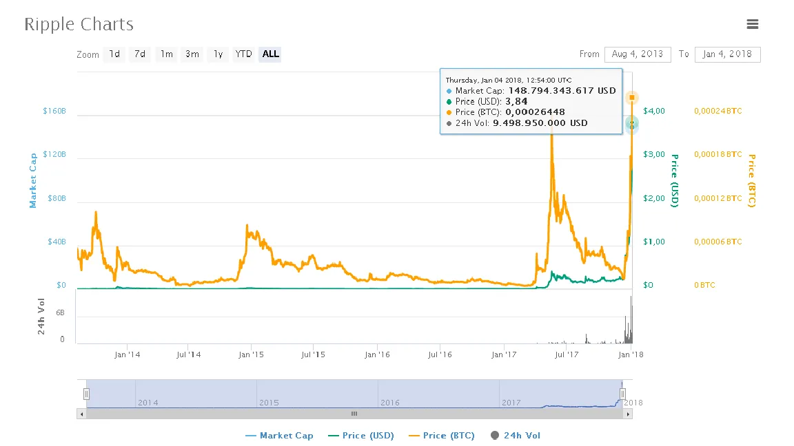This screenshot has height=446, width=794.
Task: Click the $120B axis label
Action: (x=54, y=154)
